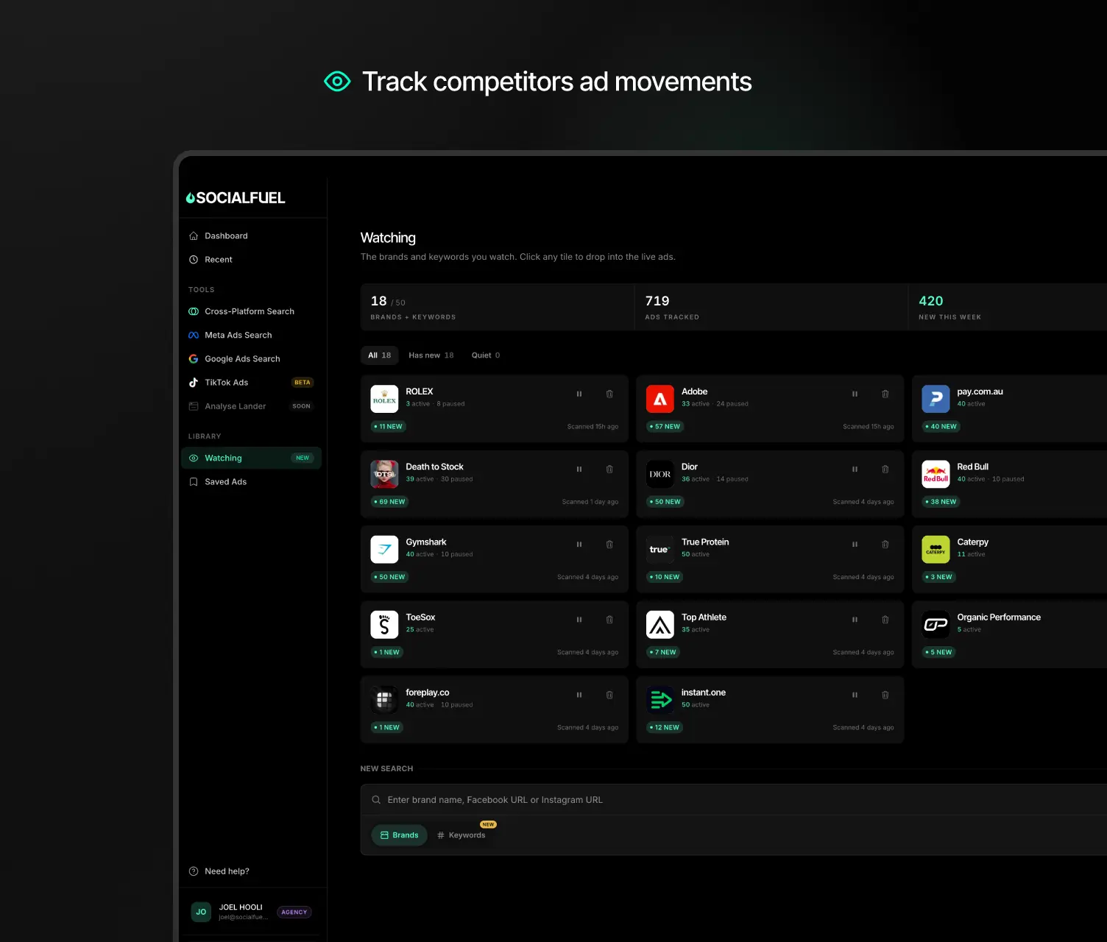Select Analyse Lander in sidebar
Image resolution: width=1107 pixels, height=942 pixels.
pos(251,406)
